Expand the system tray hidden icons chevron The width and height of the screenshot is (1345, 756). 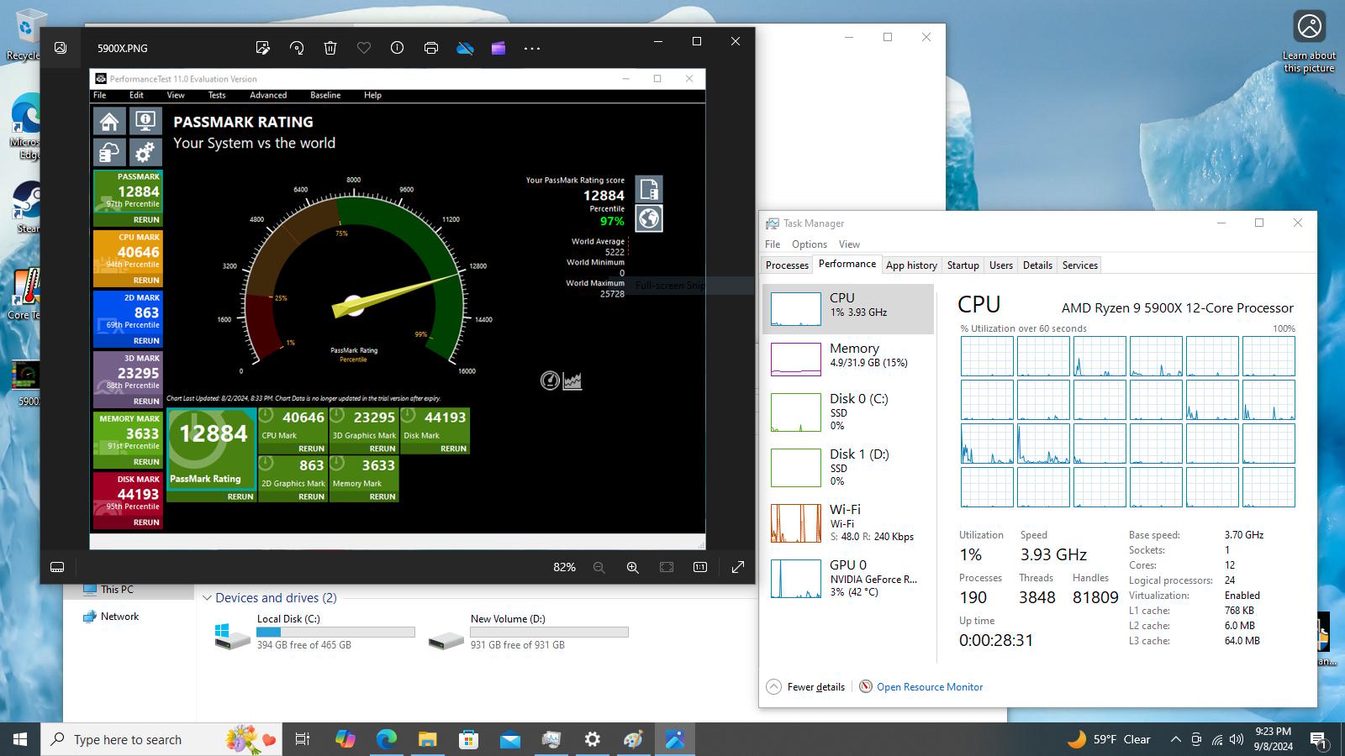pyautogui.click(x=1175, y=739)
